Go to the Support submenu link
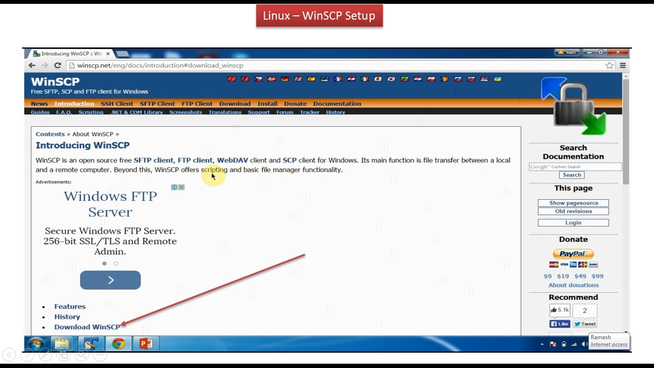This screenshot has height=368, width=654. click(x=259, y=112)
